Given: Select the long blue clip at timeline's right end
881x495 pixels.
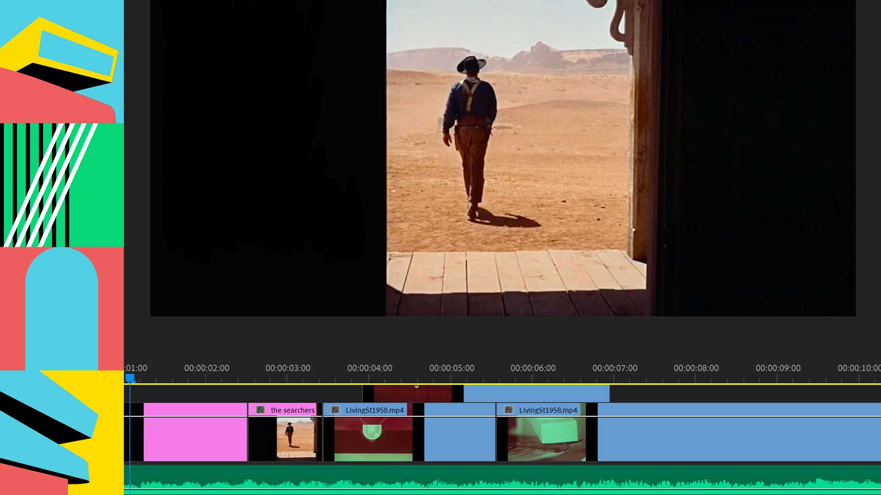Looking at the screenshot, I should coord(739,433).
